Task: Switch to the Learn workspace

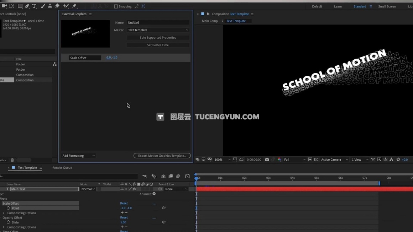Action: point(338,6)
